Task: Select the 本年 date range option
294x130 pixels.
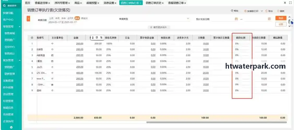Action: tap(64, 18)
